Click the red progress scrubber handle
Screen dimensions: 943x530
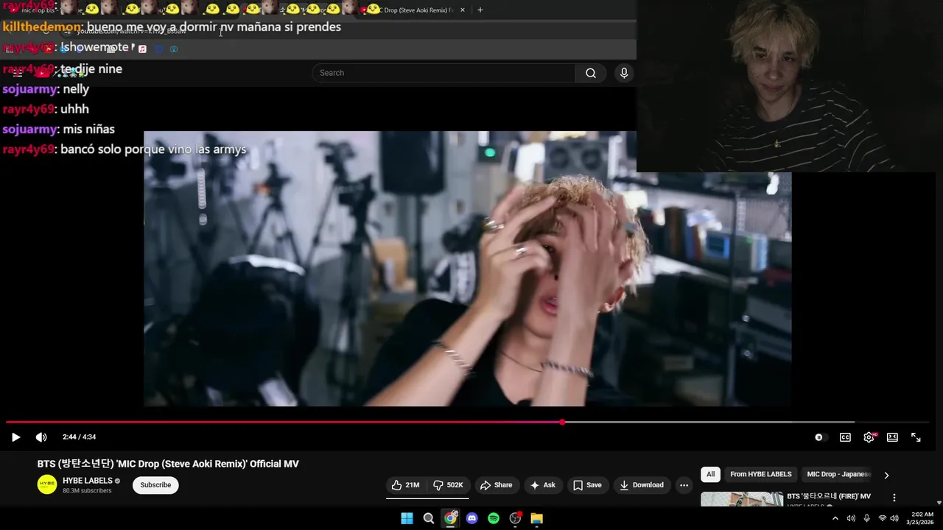pyautogui.click(x=562, y=423)
